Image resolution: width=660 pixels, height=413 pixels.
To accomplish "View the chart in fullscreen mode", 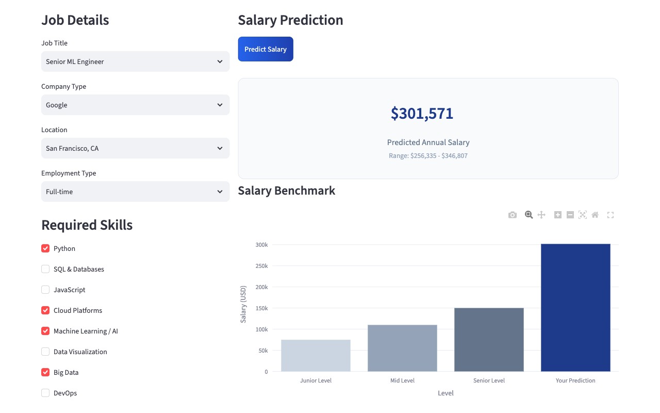I will 610,215.
